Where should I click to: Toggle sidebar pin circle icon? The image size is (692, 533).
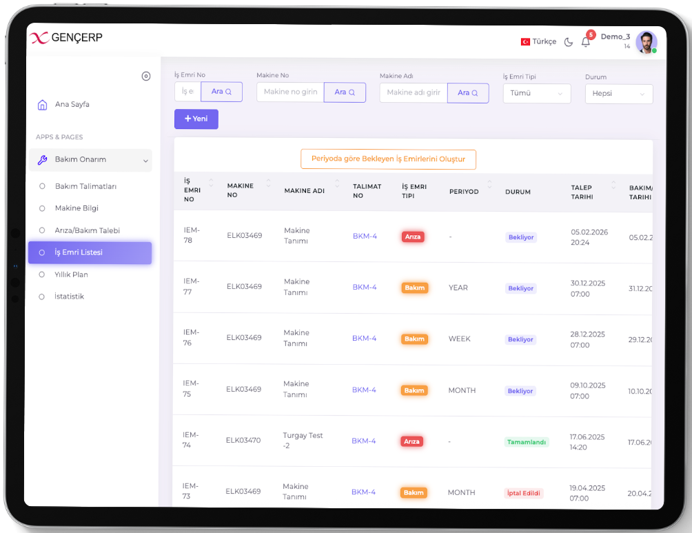(146, 77)
